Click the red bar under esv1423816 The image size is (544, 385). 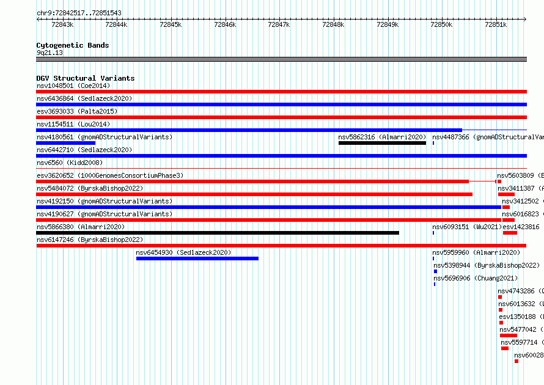[510, 233]
